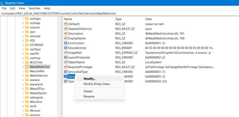
Task: Select the wanarp key in tree
Action: (35, 80)
